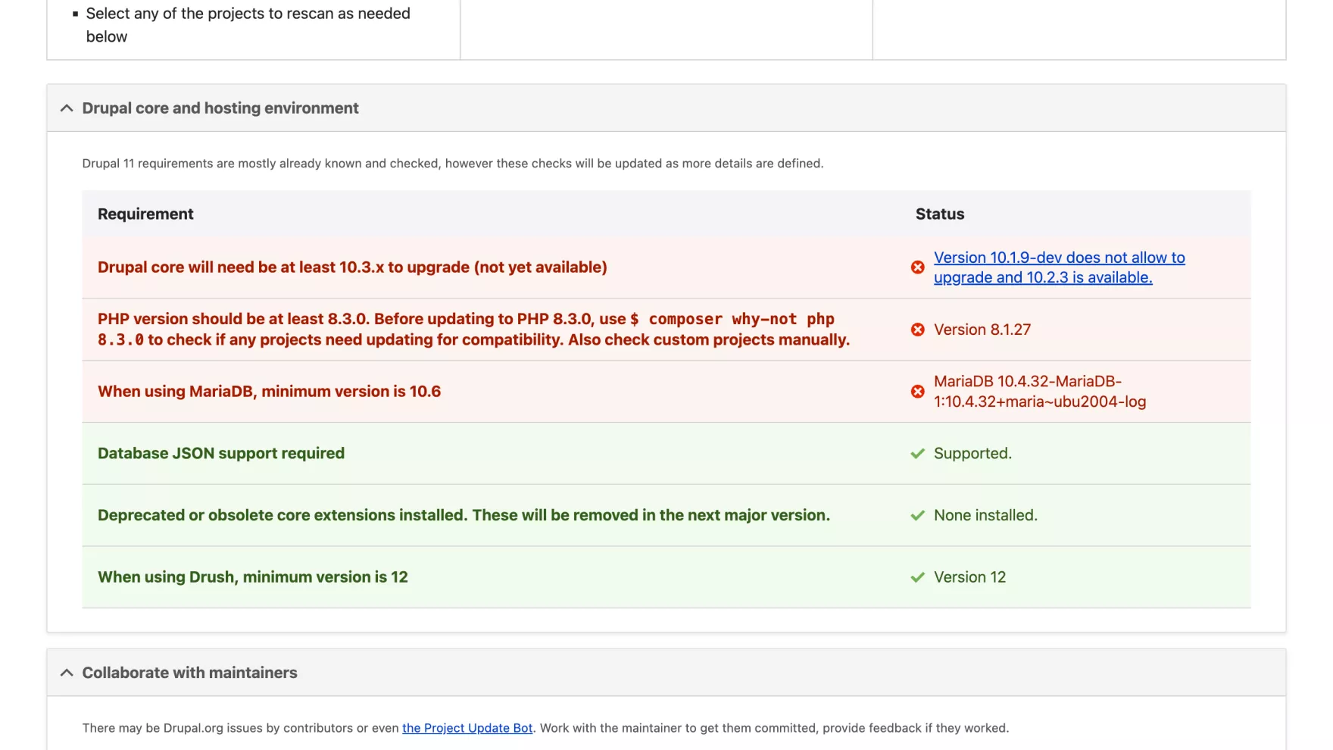
Task: Select the 'Database JSON support required' row text
Action: pos(221,454)
